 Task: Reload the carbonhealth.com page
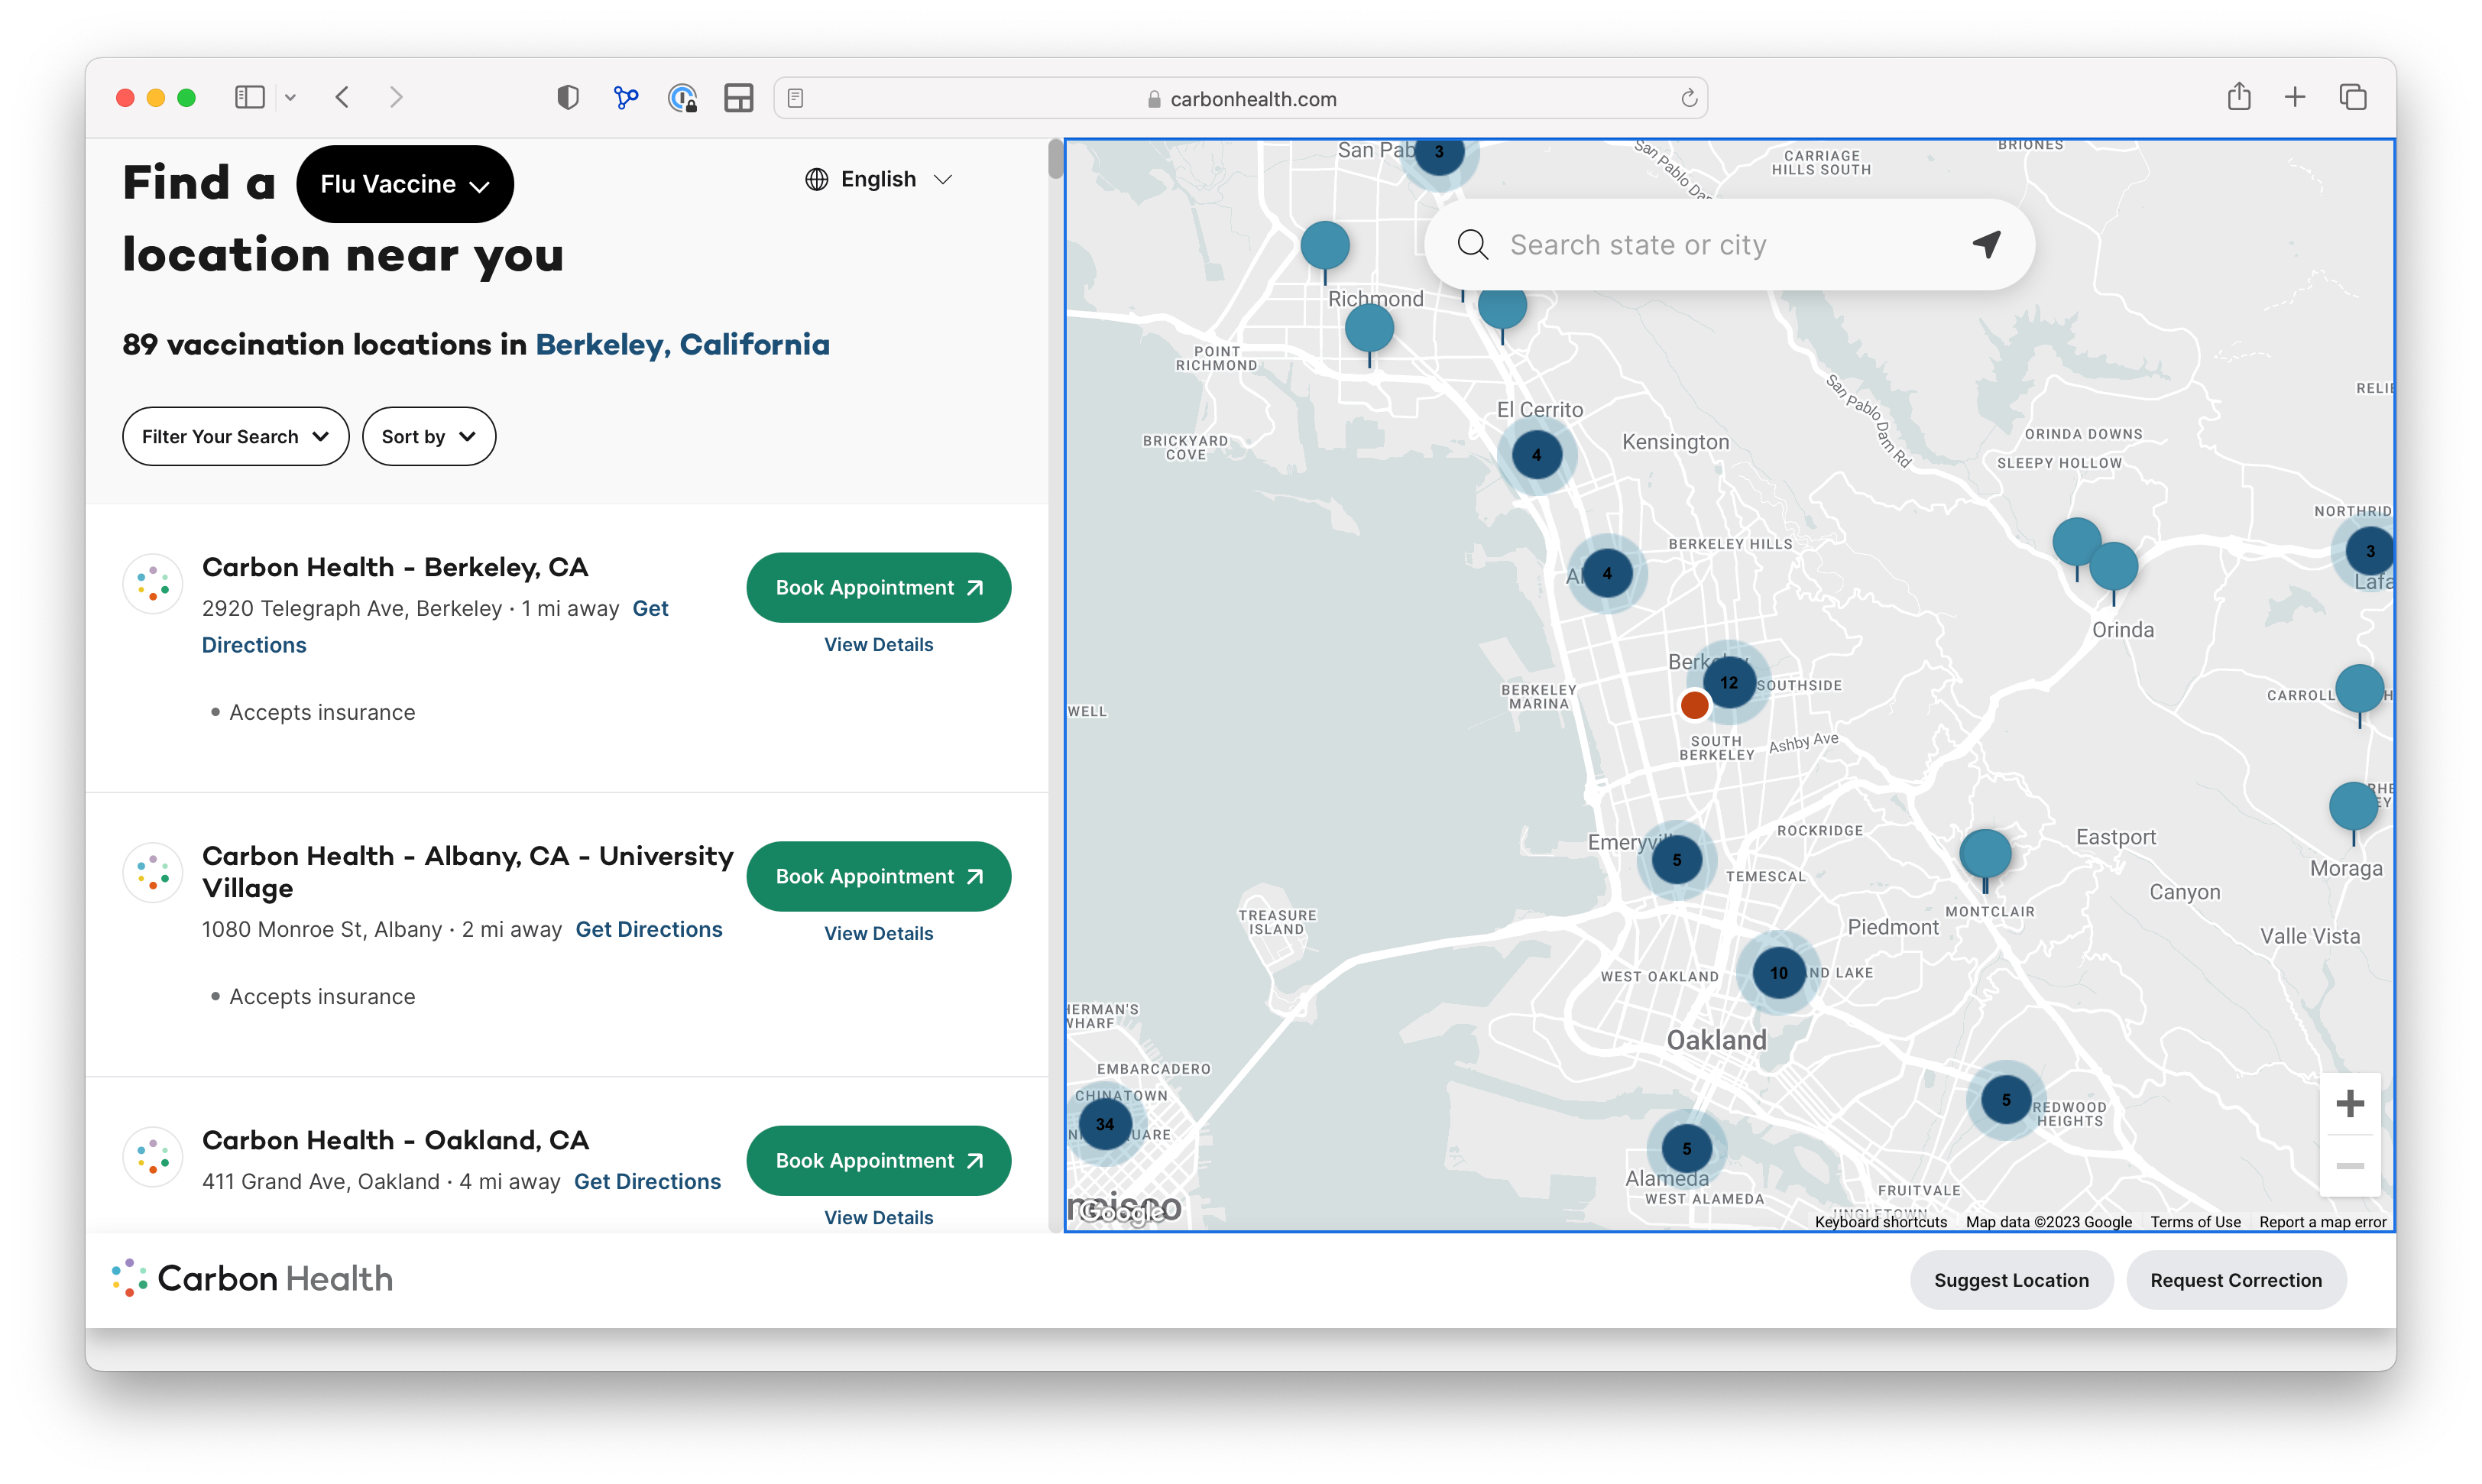click(x=1689, y=98)
